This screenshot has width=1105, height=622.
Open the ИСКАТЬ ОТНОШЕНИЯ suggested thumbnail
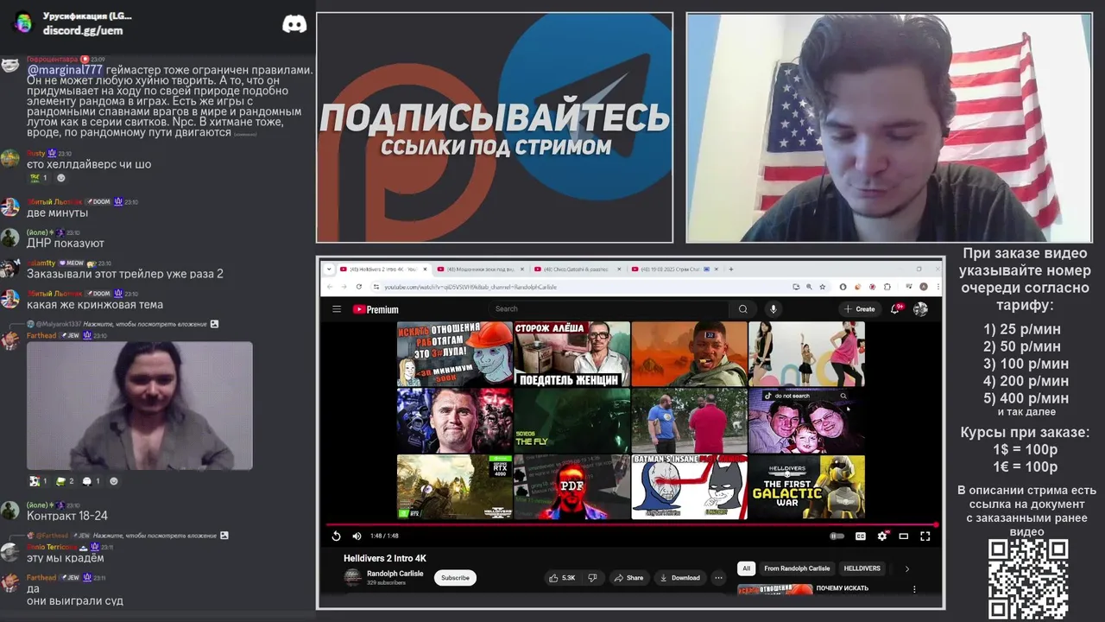click(x=454, y=353)
